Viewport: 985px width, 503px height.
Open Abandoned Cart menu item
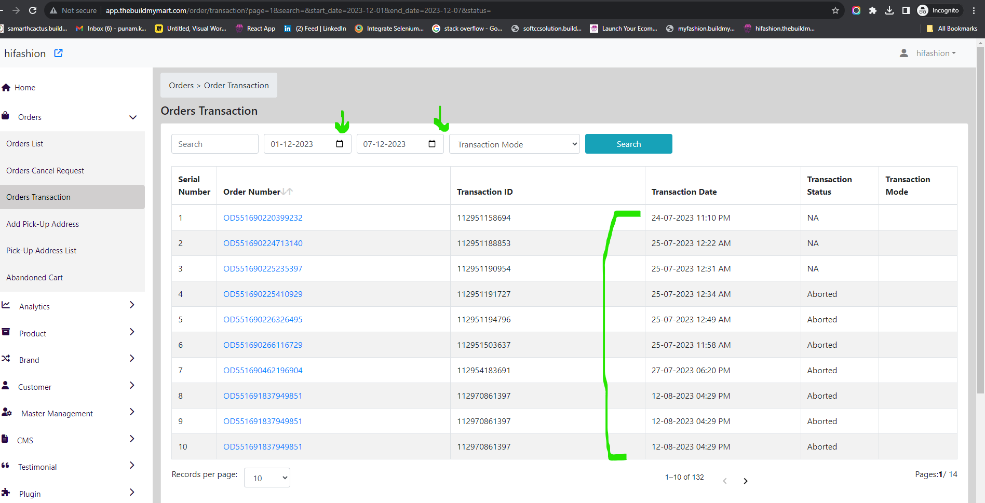72,278
